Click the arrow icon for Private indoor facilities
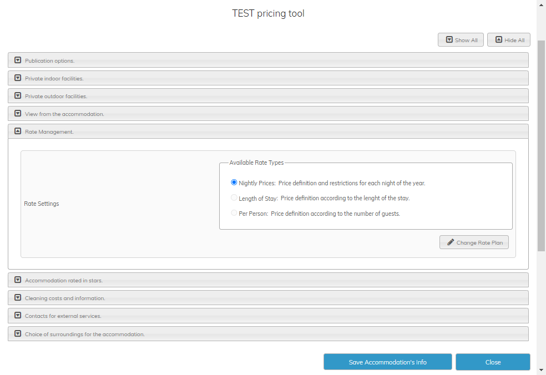Viewport: 546px width, 375px height. pos(18,78)
